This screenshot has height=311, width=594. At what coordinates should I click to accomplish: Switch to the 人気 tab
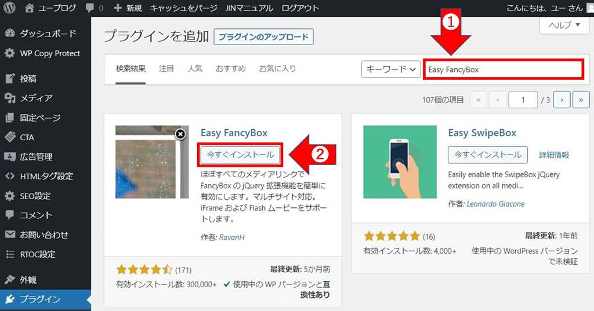pos(195,68)
